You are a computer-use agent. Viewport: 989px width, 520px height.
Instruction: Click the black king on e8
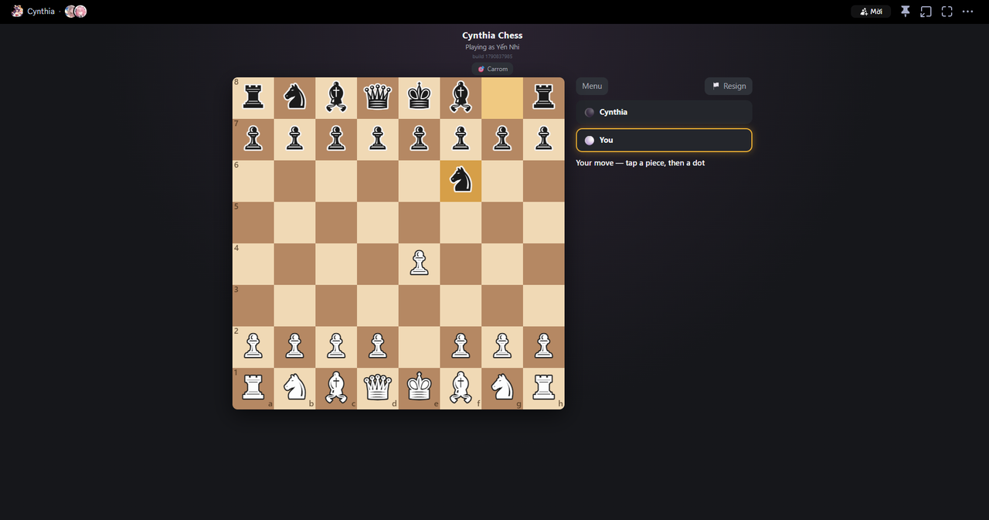pyautogui.click(x=420, y=97)
